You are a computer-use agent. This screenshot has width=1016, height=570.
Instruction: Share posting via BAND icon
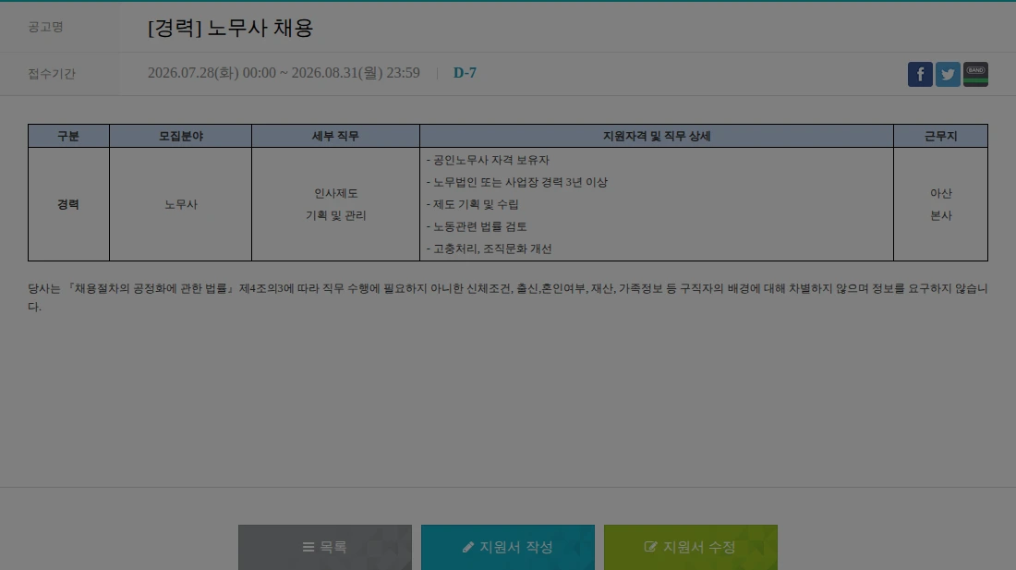pyautogui.click(x=976, y=75)
